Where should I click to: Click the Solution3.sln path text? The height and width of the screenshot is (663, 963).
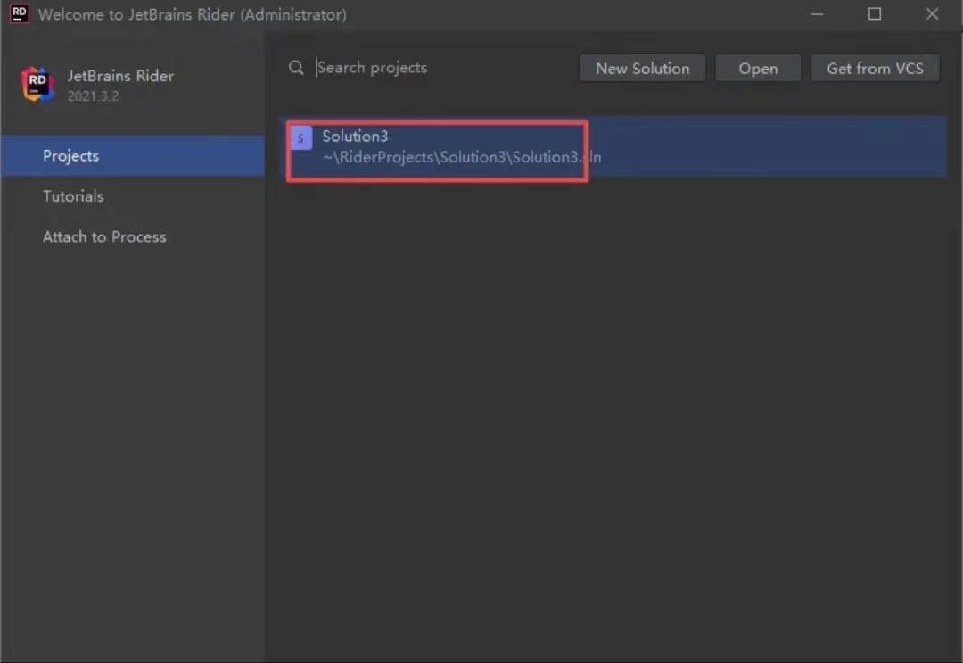(x=462, y=157)
